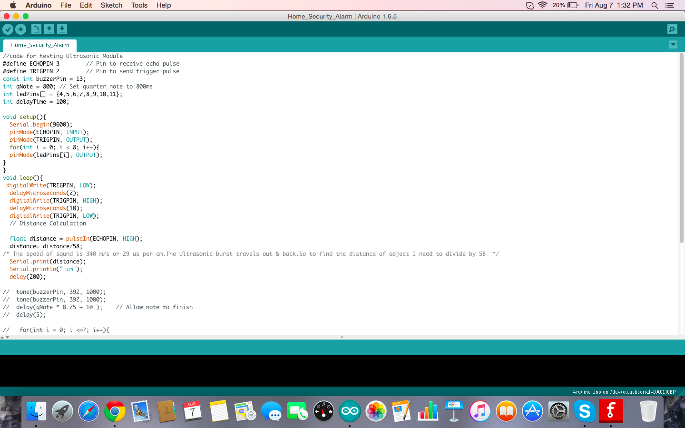Viewport: 685px width, 428px height.
Task: Open iTunes from the Dock
Action: [x=480, y=411]
